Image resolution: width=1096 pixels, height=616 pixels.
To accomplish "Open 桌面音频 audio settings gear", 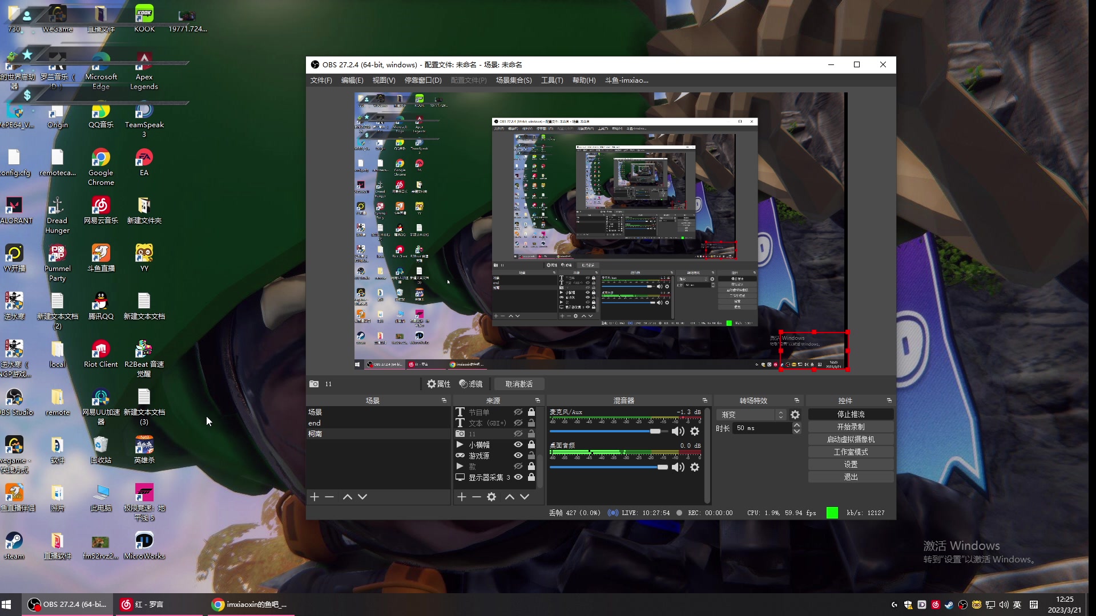I will (695, 467).
